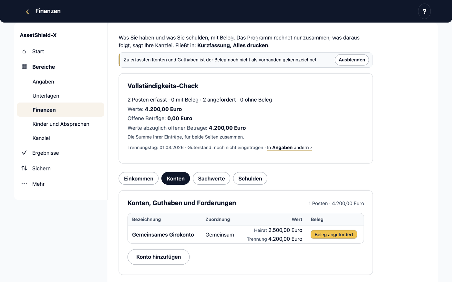Click the Wert column header
The height and width of the screenshot is (282, 452).
click(x=297, y=219)
